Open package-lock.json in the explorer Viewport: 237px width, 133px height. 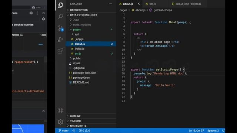pyautogui.click(x=91, y=73)
